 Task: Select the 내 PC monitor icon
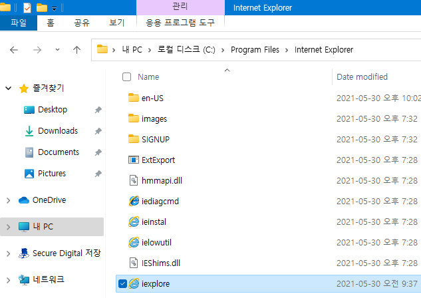[24, 227]
